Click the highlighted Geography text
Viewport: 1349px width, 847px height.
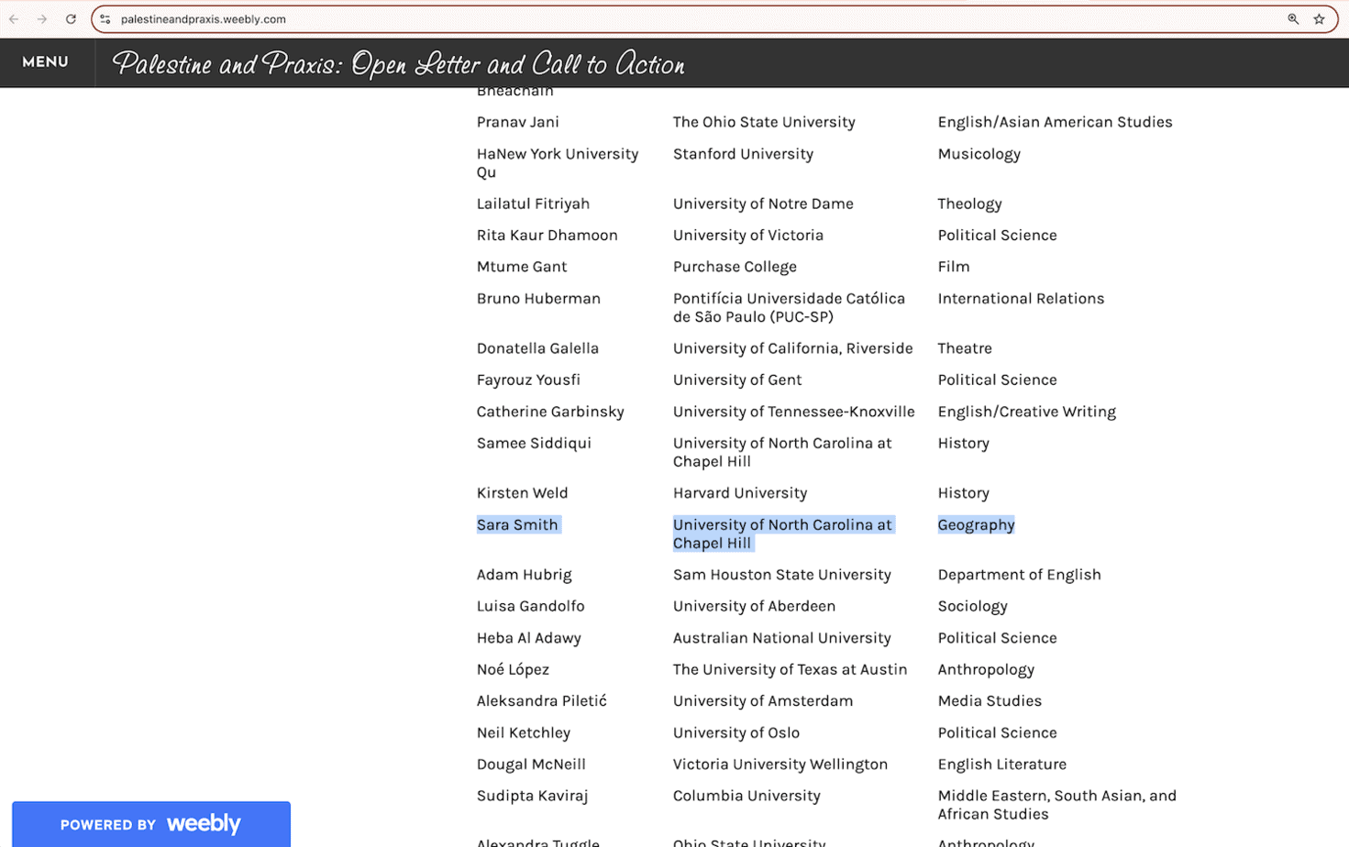point(976,524)
